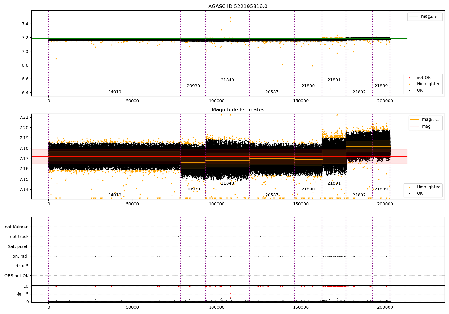Click the 6.4 y-axis tick in the top plot
Screen dimensions: 449x314
pos(25,93)
